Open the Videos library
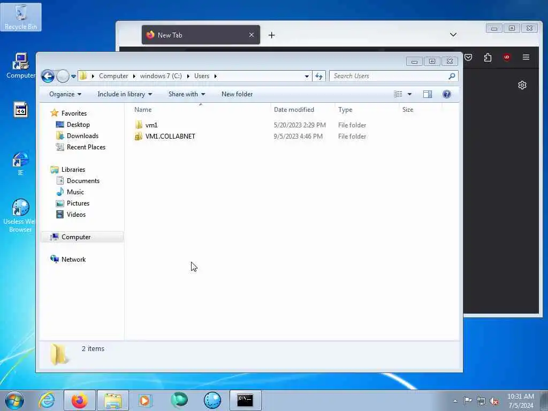The height and width of the screenshot is (411, 548). point(76,214)
